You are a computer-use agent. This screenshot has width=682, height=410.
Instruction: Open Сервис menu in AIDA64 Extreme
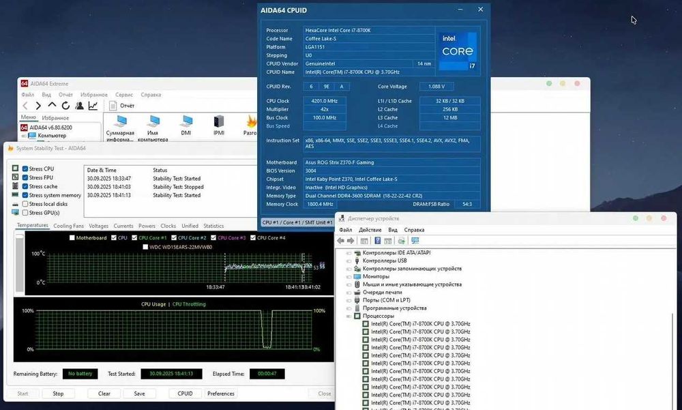click(124, 94)
